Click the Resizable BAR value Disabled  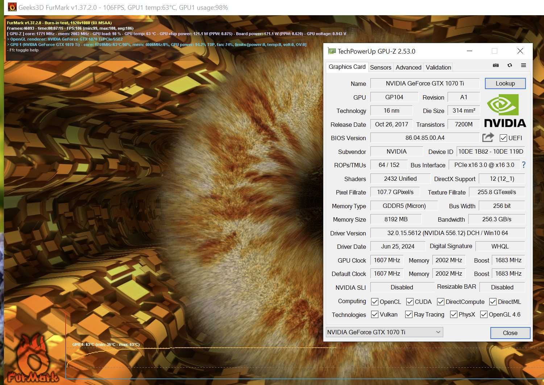[502, 287]
